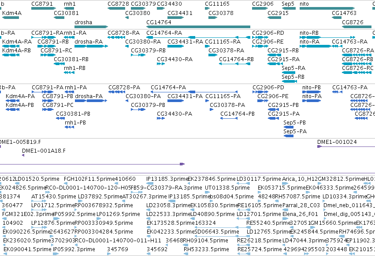Click gene CG2915 label

pos(278,13)
